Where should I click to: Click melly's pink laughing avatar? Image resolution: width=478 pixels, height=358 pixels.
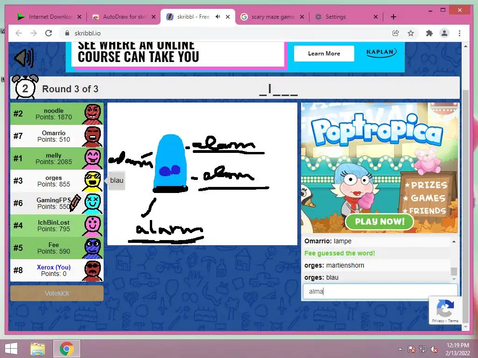(92, 159)
